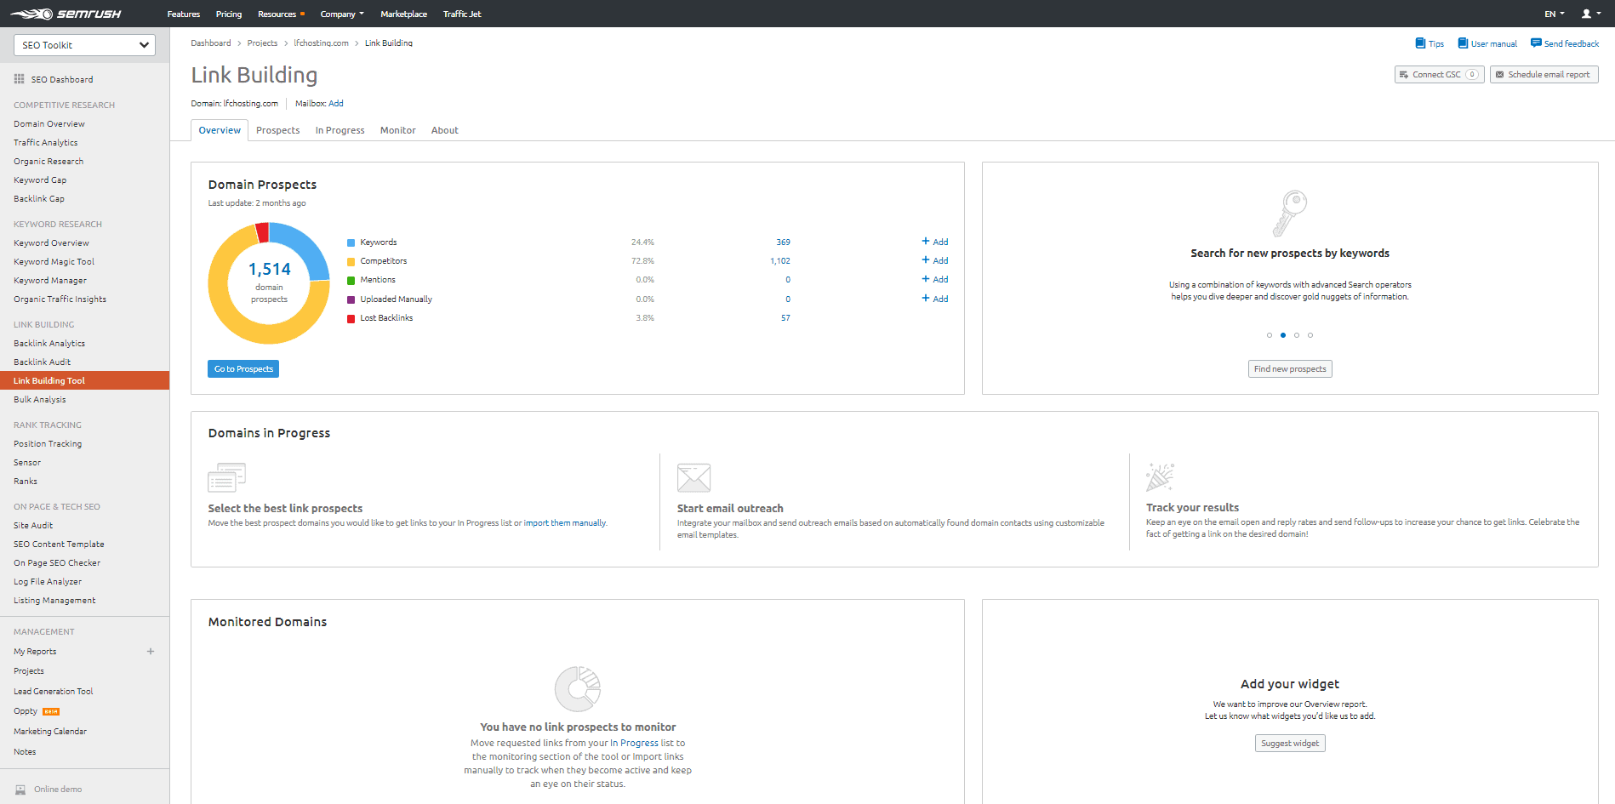Open the About tab
The height and width of the screenshot is (804, 1615).
[445, 130]
